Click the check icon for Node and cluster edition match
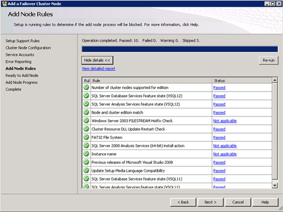 tap(86, 113)
